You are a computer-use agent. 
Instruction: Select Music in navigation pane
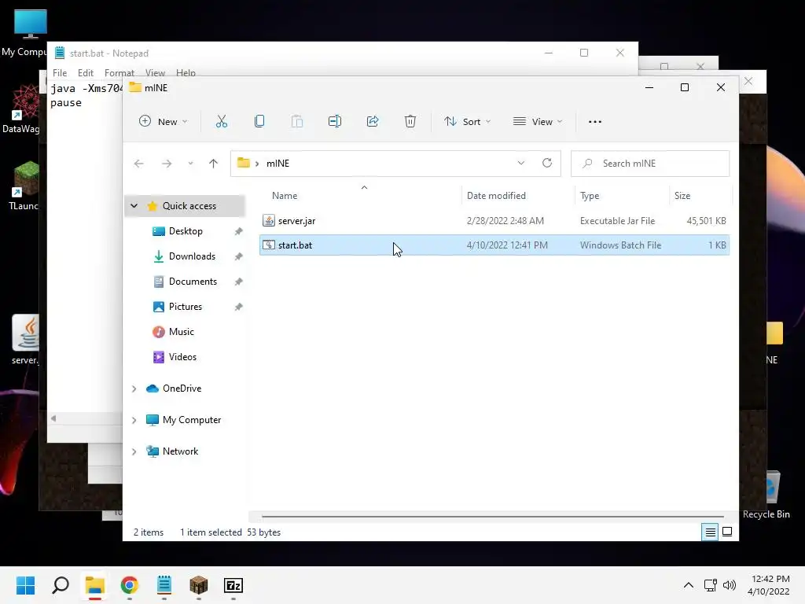181,332
